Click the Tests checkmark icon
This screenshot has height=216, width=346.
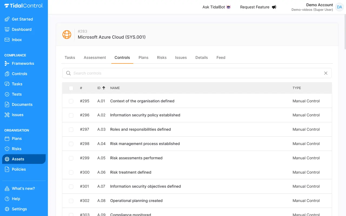[7, 94]
